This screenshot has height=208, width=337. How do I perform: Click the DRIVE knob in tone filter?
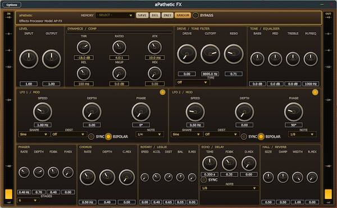187,54
